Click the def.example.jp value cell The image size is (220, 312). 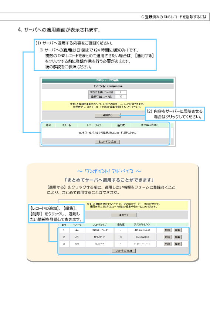(x=142, y=230)
